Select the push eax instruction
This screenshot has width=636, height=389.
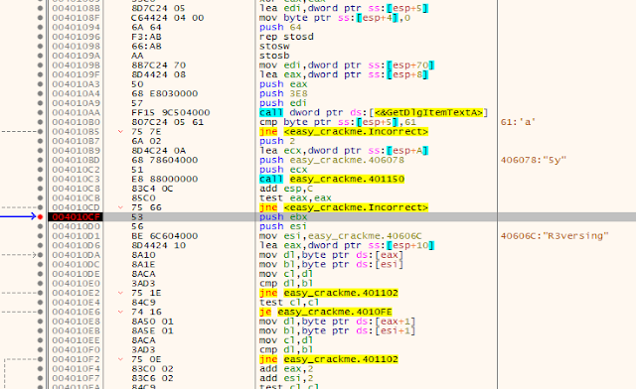(x=283, y=84)
